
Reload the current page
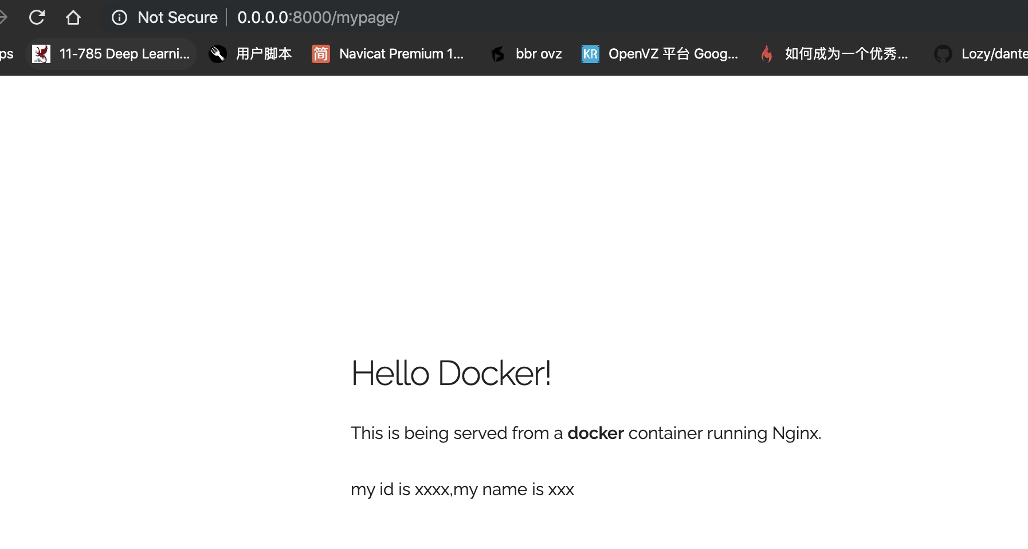(37, 17)
